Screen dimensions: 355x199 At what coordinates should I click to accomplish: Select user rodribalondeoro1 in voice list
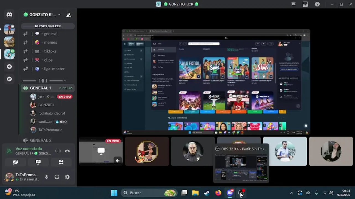[51, 113]
